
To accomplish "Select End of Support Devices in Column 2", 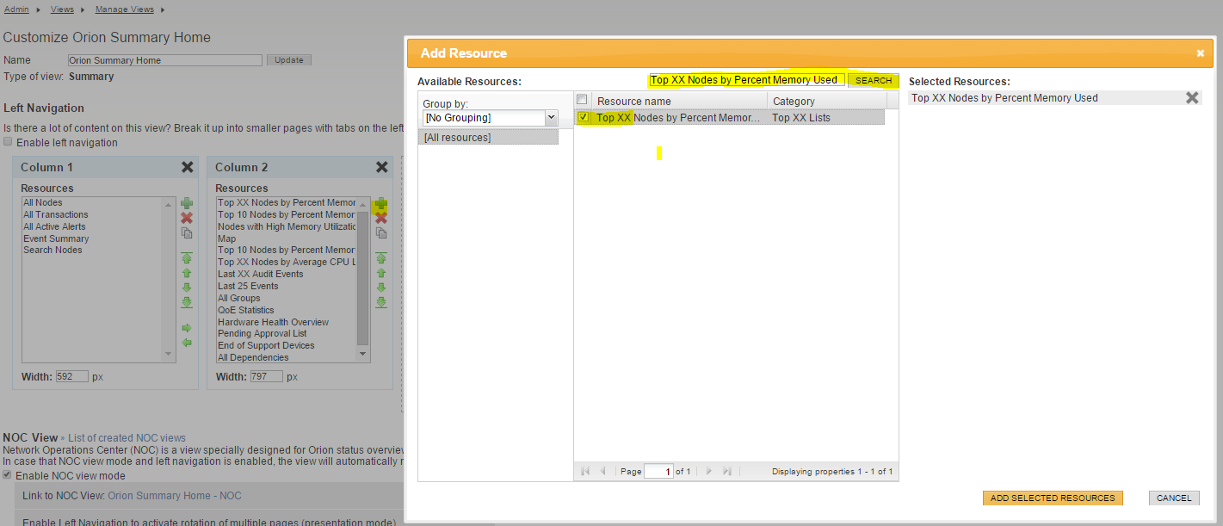I will pyautogui.click(x=266, y=346).
